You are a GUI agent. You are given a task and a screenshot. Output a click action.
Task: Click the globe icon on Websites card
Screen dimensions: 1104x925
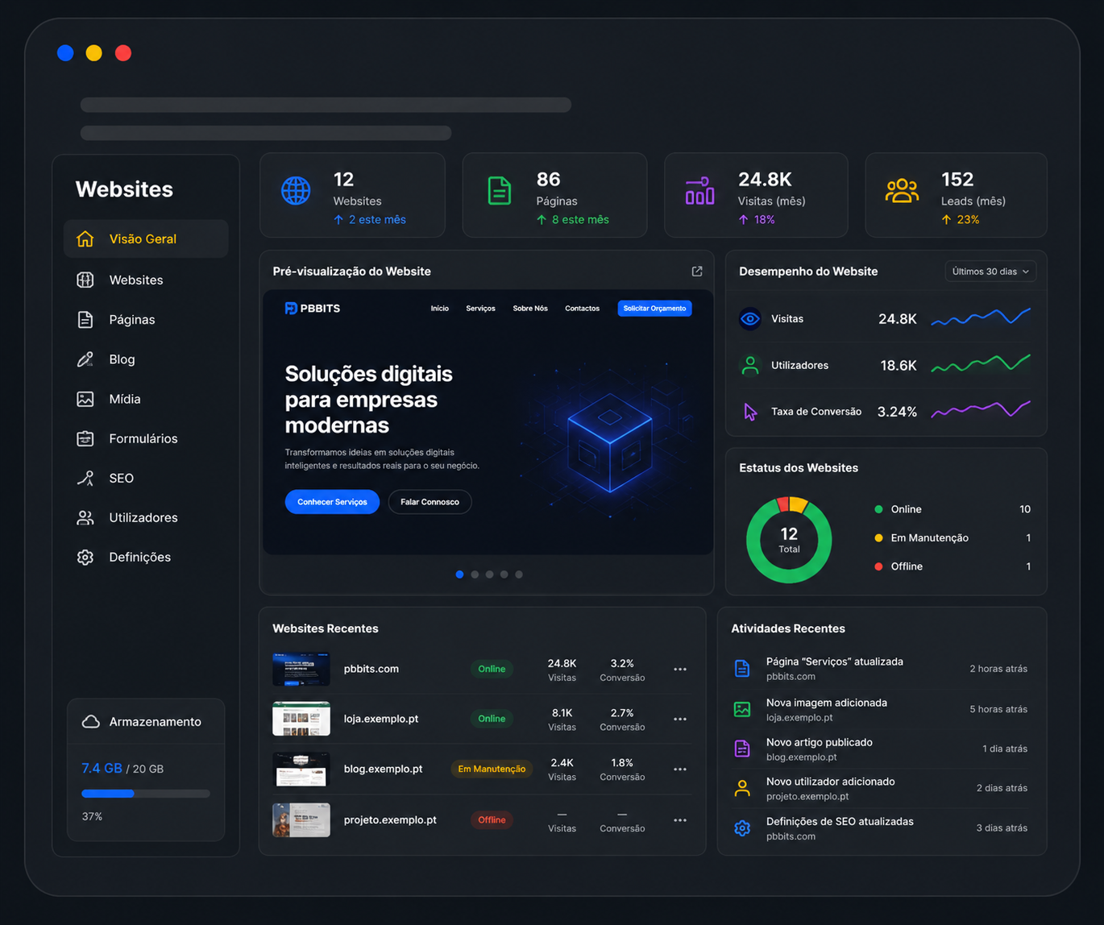pyautogui.click(x=296, y=191)
